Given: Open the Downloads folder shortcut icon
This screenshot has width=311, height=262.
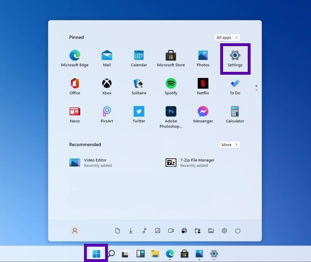Looking at the screenshot, I should click(131, 231).
